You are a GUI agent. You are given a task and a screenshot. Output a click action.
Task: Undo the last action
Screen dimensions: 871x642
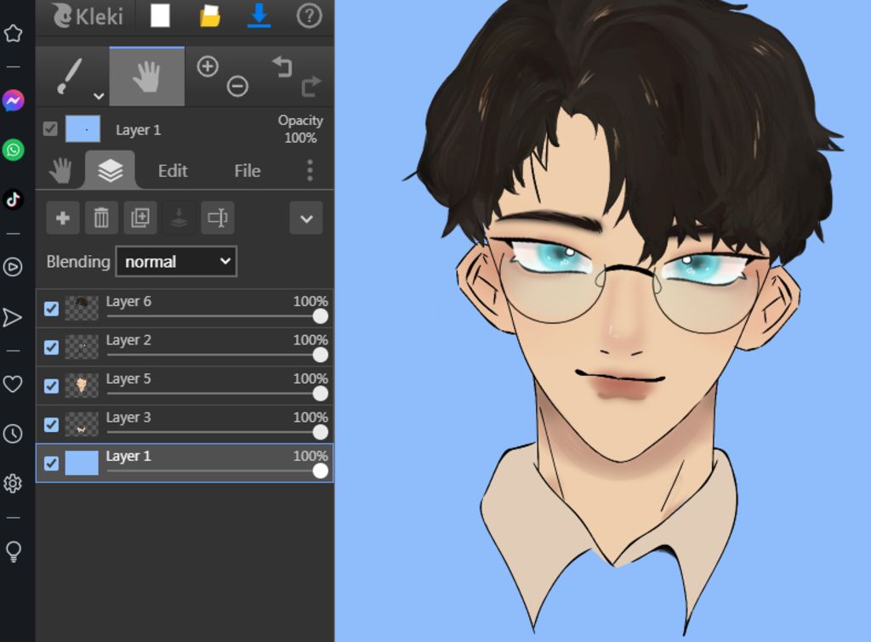(x=282, y=66)
